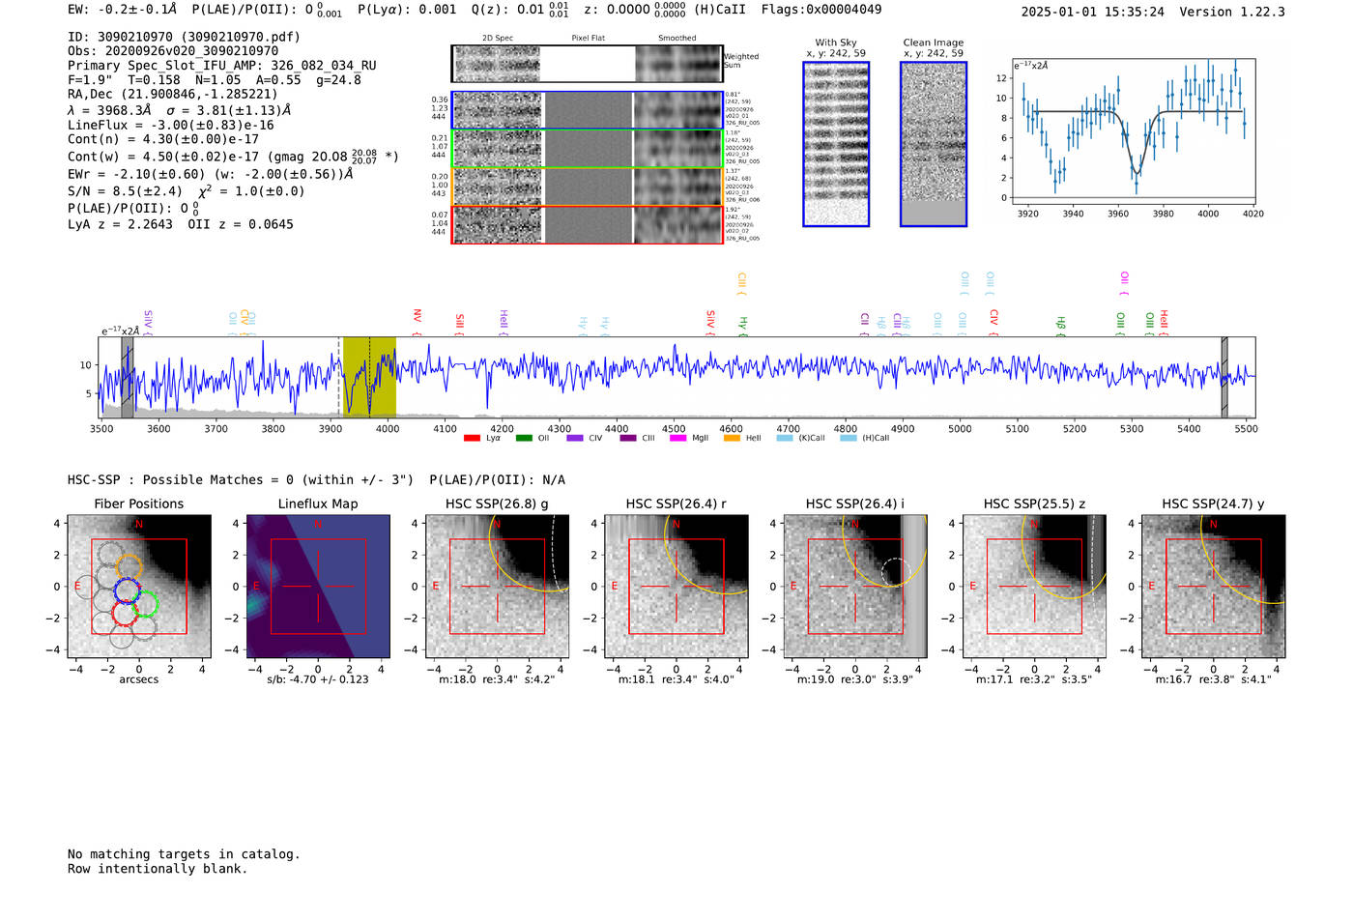This screenshot has width=1353, height=921.
Task: Open the HSC SSP(26.8) g image
Action: tap(497, 587)
